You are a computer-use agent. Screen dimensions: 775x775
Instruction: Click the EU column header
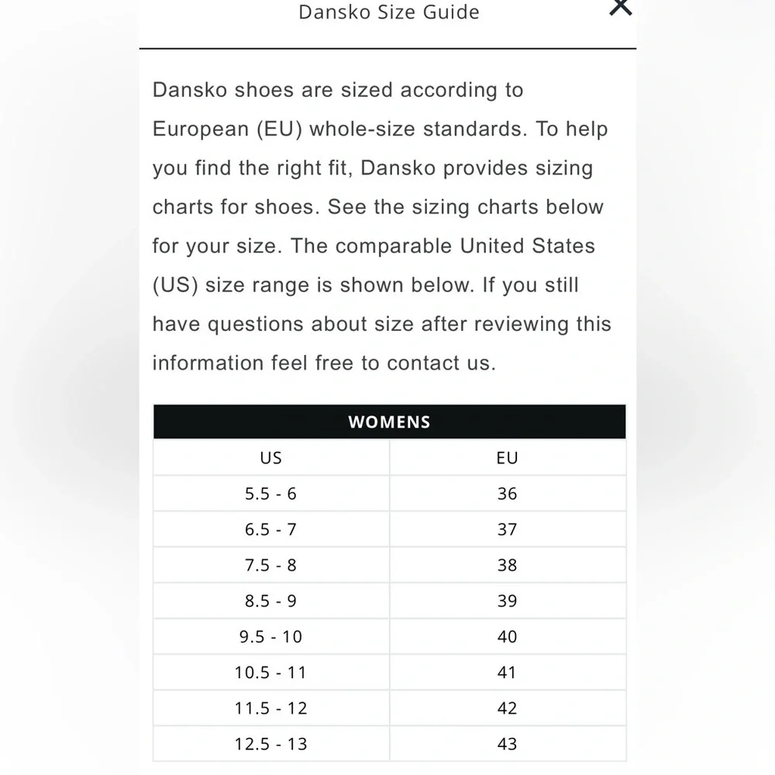coord(508,458)
